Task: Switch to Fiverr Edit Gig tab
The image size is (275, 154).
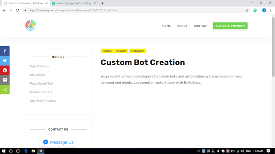Action: (x=74, y=3)
